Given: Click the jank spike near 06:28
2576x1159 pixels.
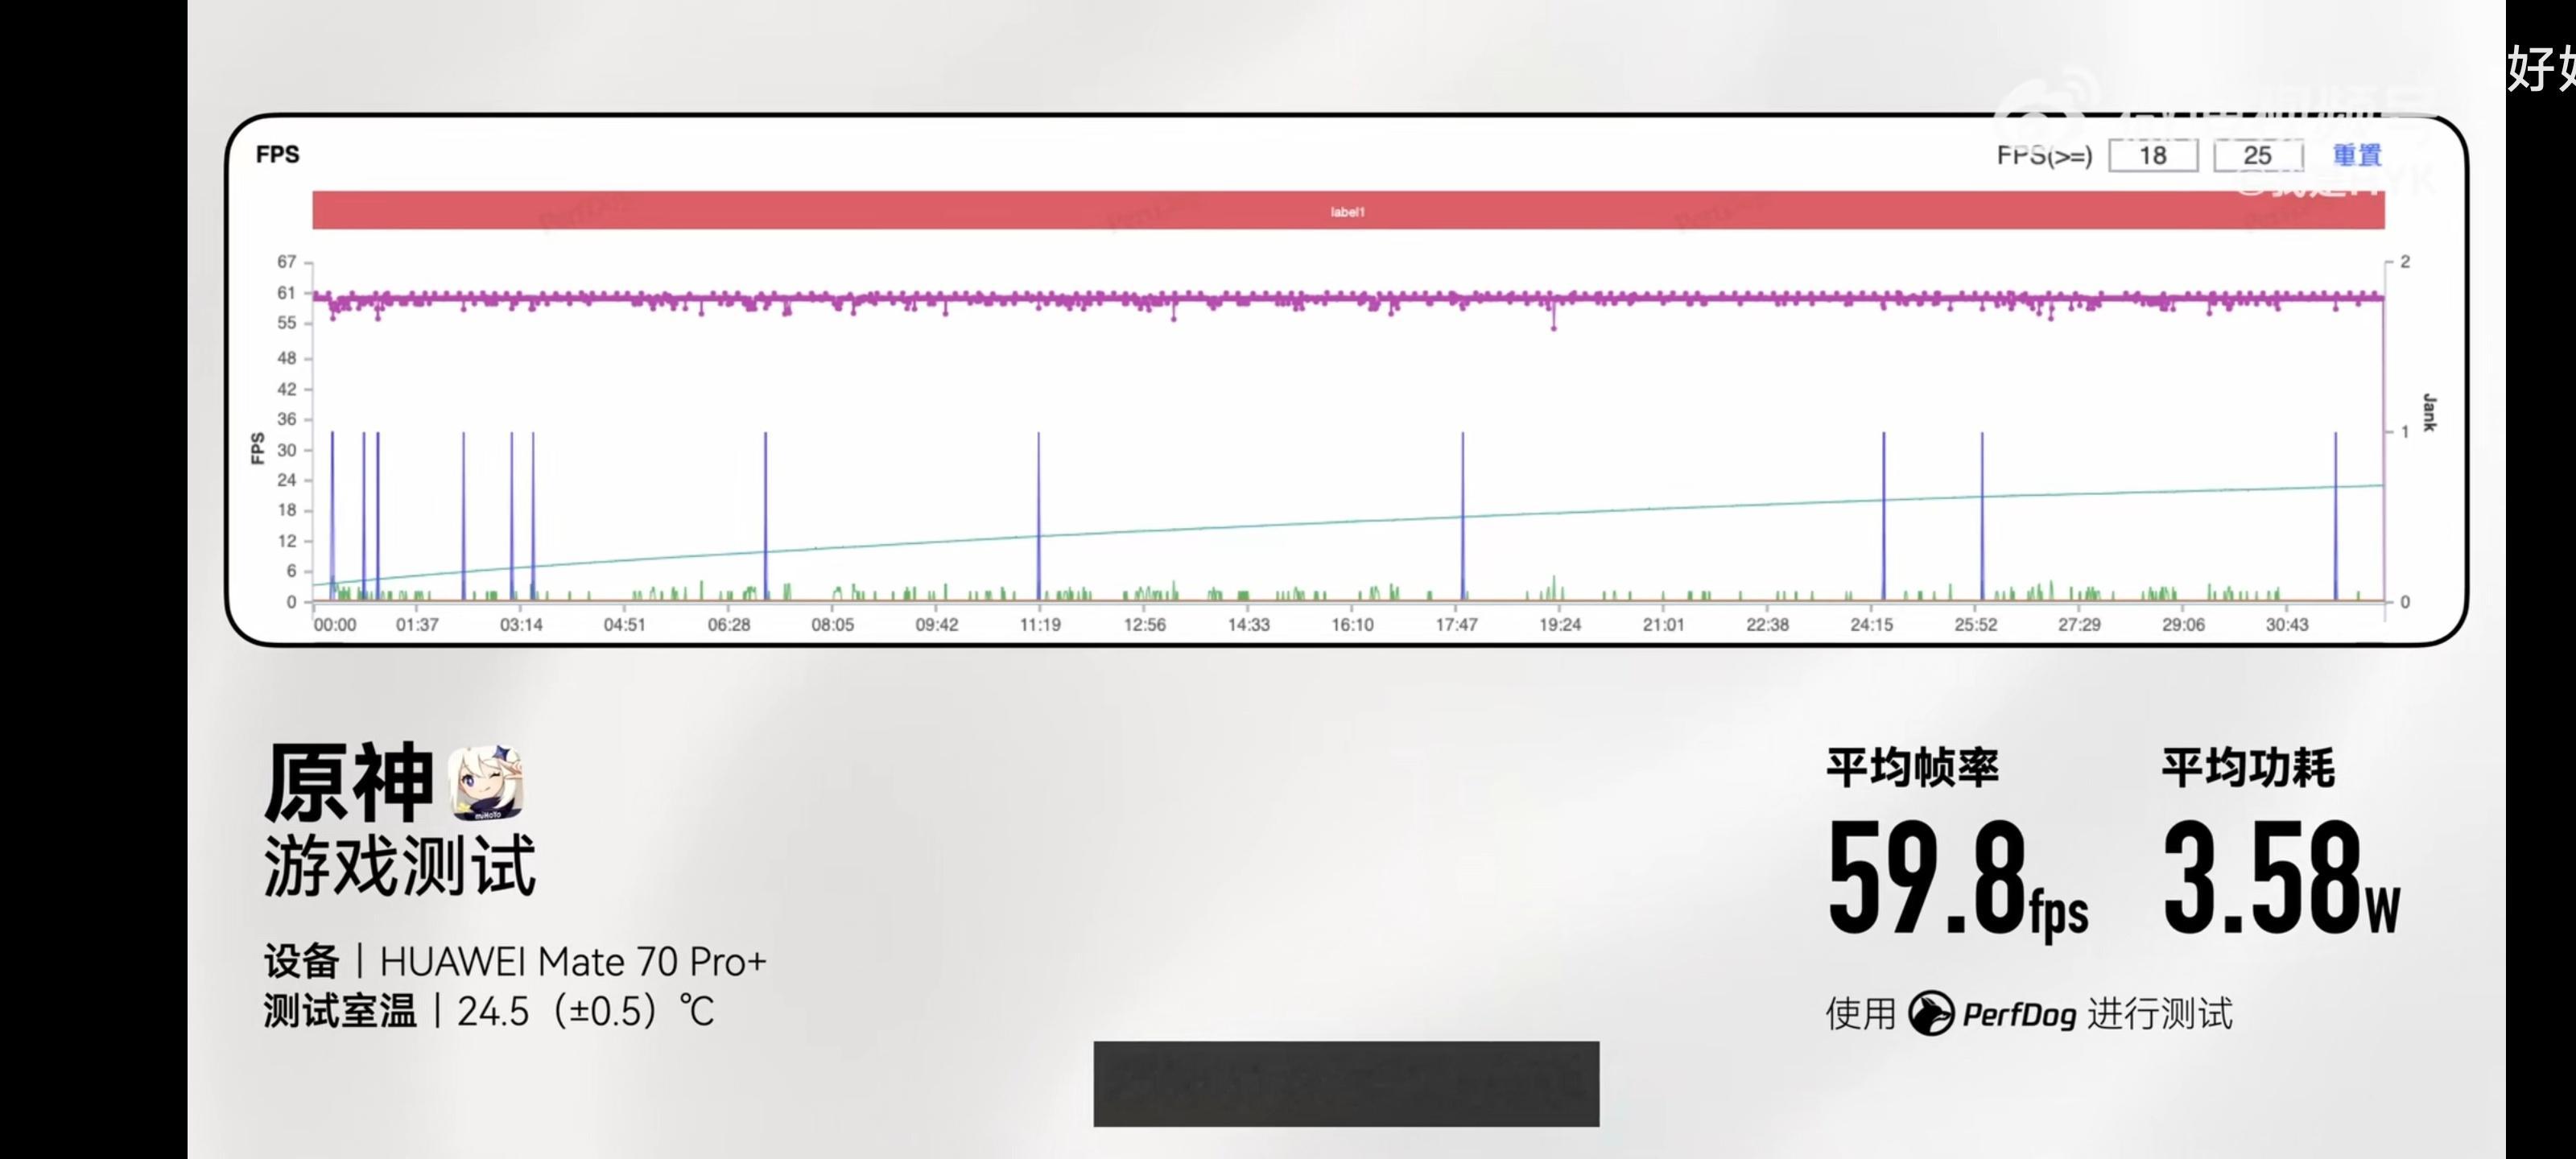Looking at the screenshot, I should pos(766,516).
